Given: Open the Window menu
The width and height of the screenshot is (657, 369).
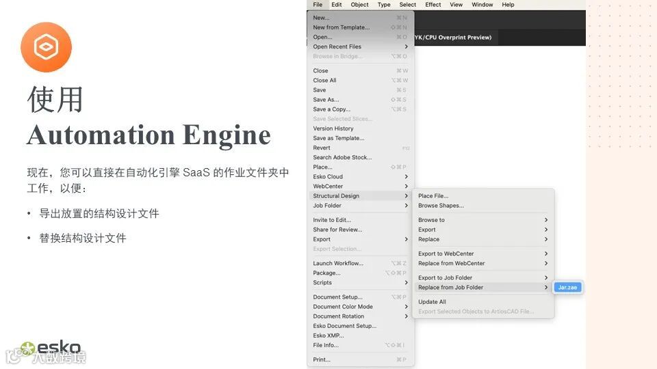Looking at the screenshot, I should point(482,5).
